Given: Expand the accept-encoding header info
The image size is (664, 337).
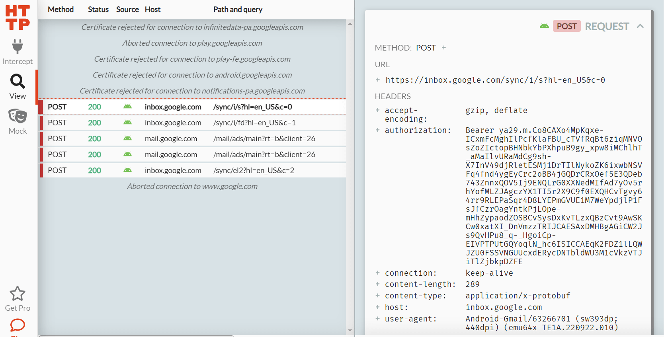Looking at the screenshot, I should coord(378,110).
